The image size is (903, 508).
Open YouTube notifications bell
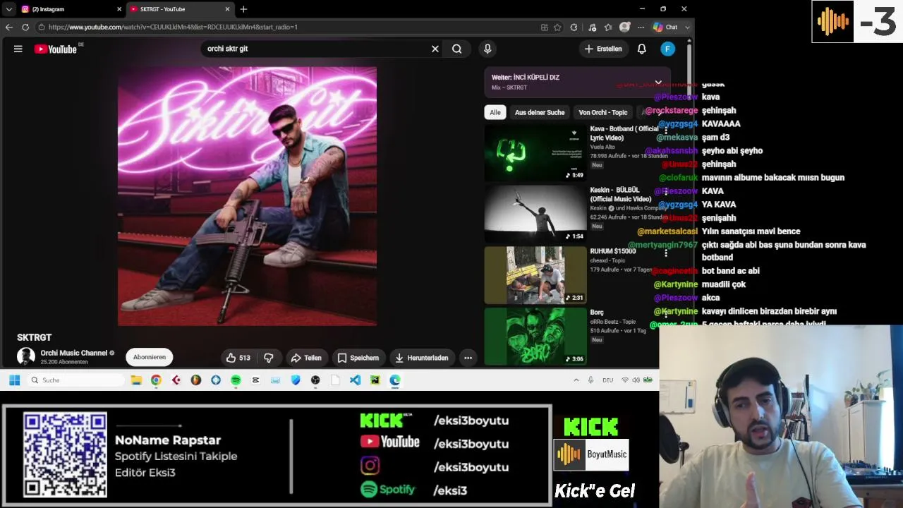(x=642, y=49)
